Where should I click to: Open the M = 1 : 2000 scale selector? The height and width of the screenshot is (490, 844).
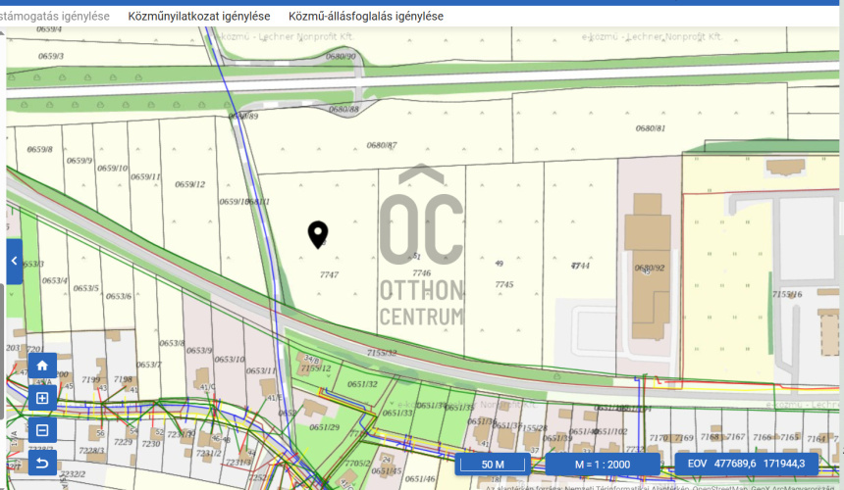tap(603, 465)
